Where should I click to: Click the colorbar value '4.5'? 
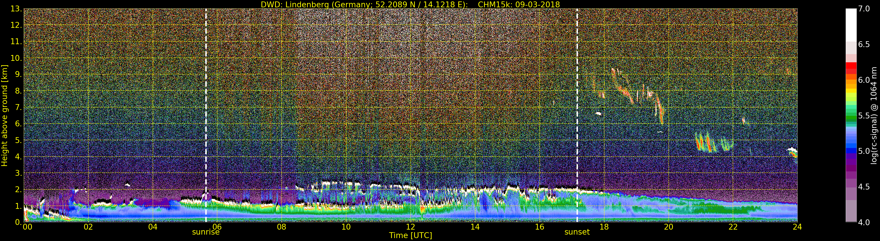tap(864, 187)
